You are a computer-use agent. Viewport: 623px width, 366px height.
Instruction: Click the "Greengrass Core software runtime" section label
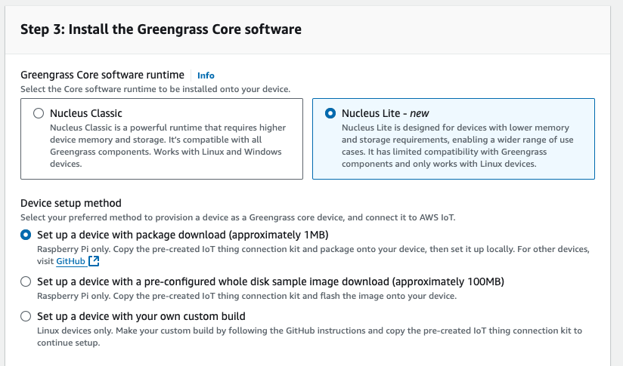click(x=102, y=75)
